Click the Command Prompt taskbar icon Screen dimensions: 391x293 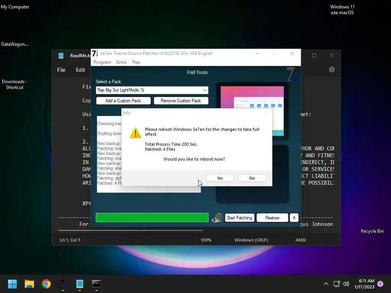96,284
